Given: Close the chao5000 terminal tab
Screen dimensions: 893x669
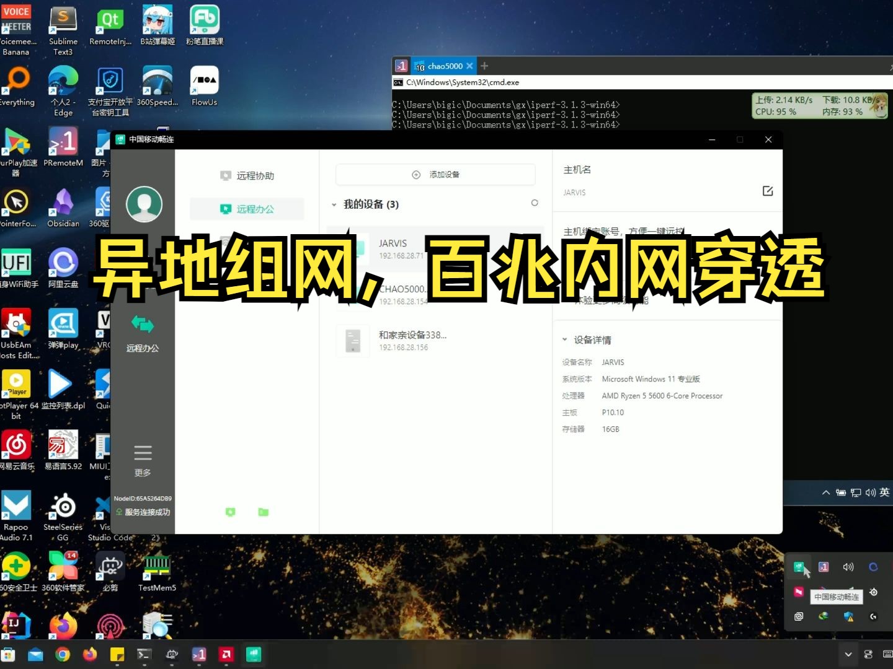Looking at the screenshot, I should tap(469, 66).
